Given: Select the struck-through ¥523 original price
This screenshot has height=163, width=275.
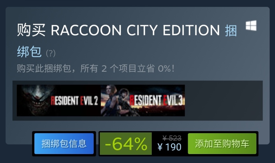Looking at the screenshot, I should click(172, 138).
